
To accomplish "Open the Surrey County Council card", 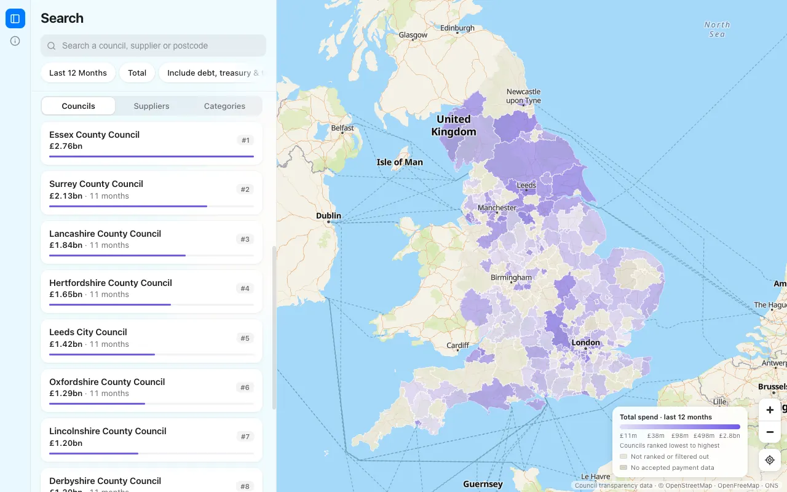I will click(151, 192).
